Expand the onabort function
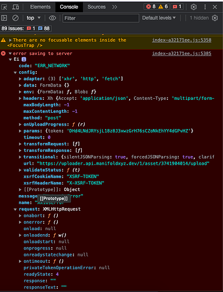Screen dimensions: 223x292 point(20,215)
